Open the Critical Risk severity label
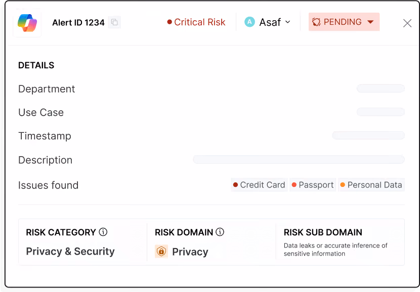Screen dimensions: 420x292 [x=199, y=22]
